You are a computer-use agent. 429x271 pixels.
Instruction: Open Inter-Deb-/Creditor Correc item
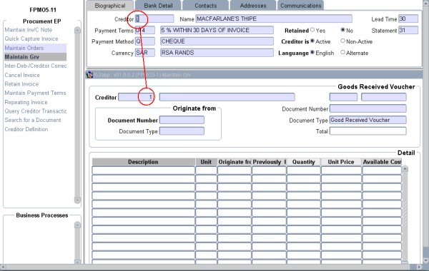pyautogui.click(x=36, y=66)
